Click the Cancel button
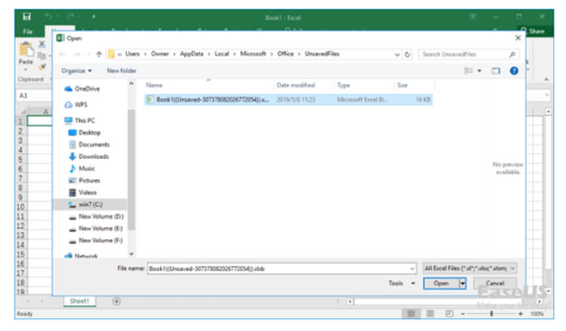Viewport: 566px width, 331px height. coord(495,283)
